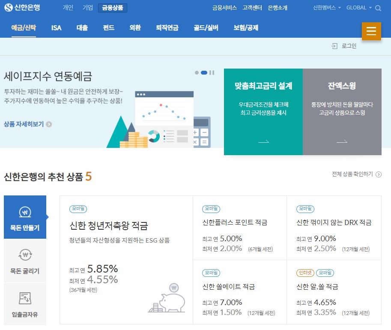The image size is (391, 330).
Task: Open 신한 청년저축왕 적금 product
Action: 109,226
